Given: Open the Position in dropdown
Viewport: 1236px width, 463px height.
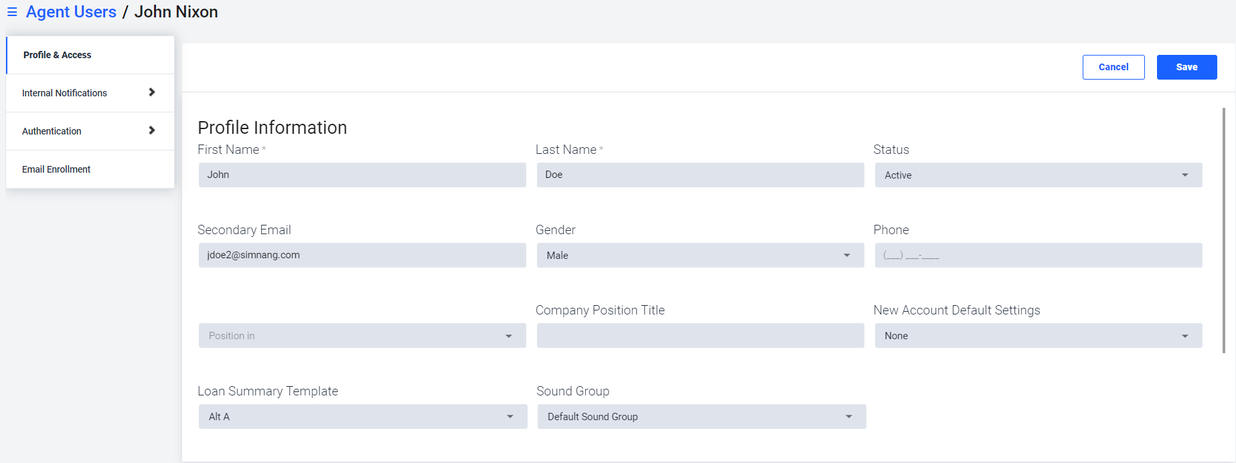Looking at the screenshot, I should pyautogui.click(x=362, y=335).
